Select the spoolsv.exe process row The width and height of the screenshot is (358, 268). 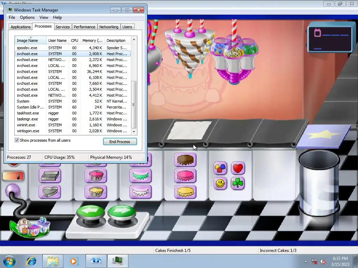click(x=73, y=47)
